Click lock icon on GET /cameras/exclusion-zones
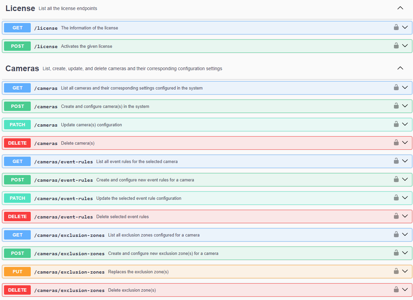413x300 pixels. pos(396,235)
